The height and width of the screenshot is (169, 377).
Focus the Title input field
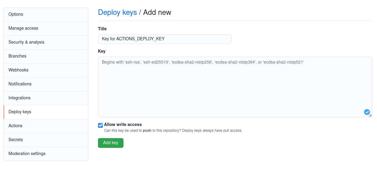click(165, 39)
